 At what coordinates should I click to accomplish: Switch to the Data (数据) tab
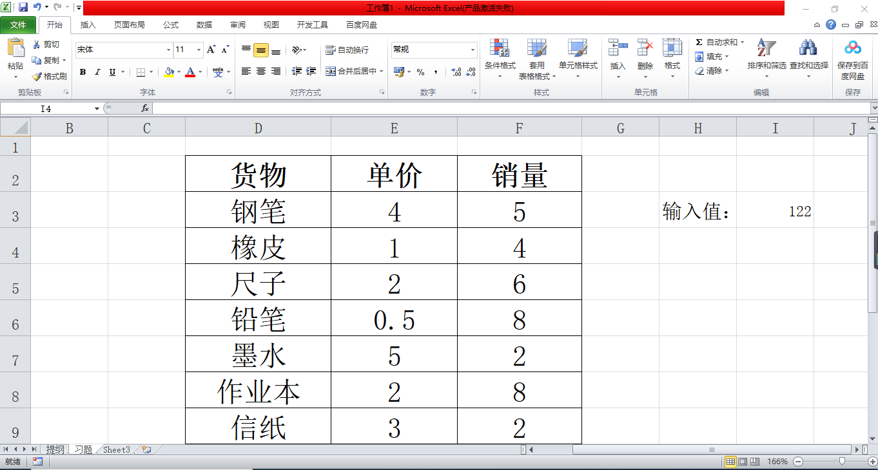204,25
